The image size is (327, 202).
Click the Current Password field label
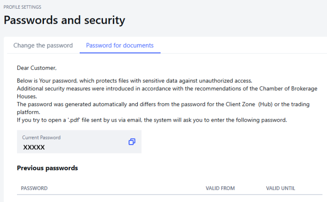pyautogui.click(x=41, y=137)
